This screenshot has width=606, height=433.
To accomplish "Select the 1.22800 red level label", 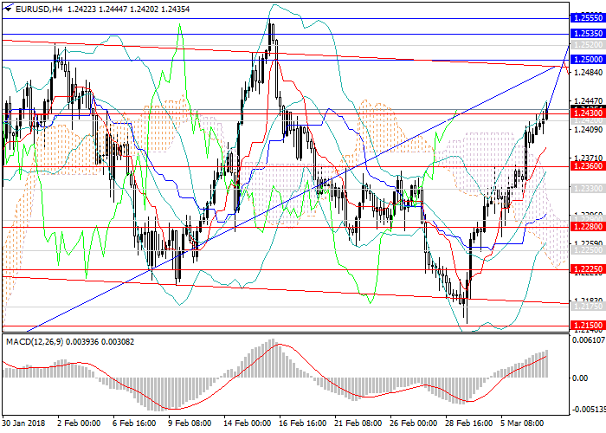I will (x=586, y=228).
